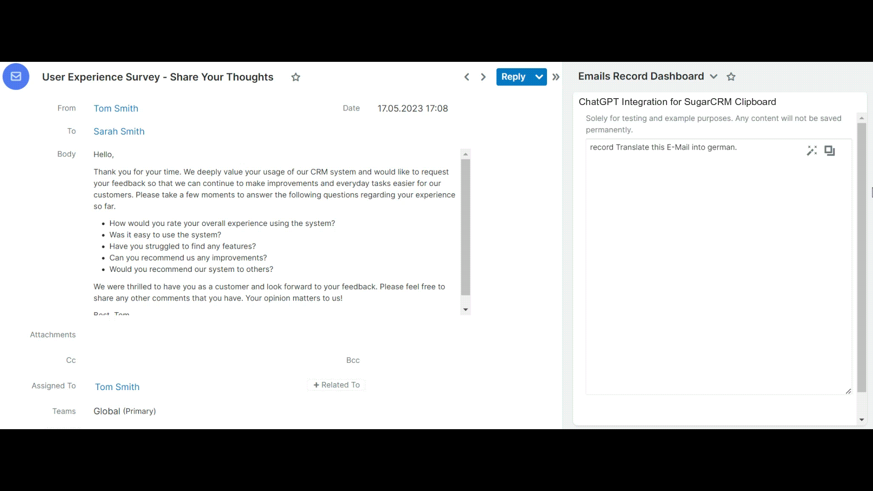Select the Bcc field toggle

pos(352,360)
